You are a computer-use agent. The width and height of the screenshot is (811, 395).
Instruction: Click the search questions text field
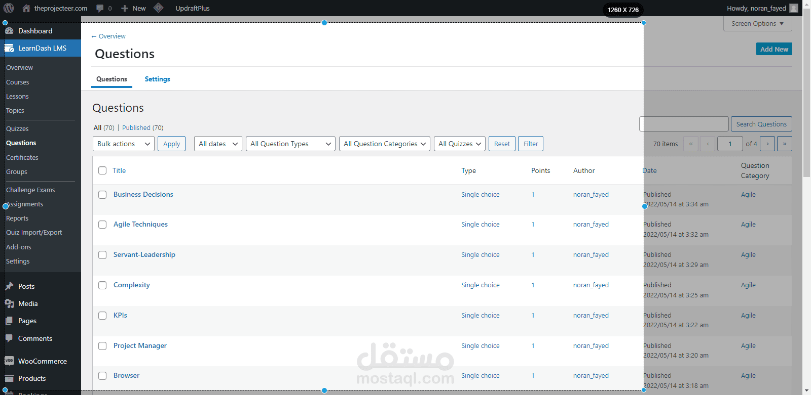pyautogui.click(x=684, y=124)
